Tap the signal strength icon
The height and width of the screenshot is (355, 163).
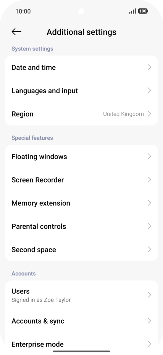coord(132,11)
